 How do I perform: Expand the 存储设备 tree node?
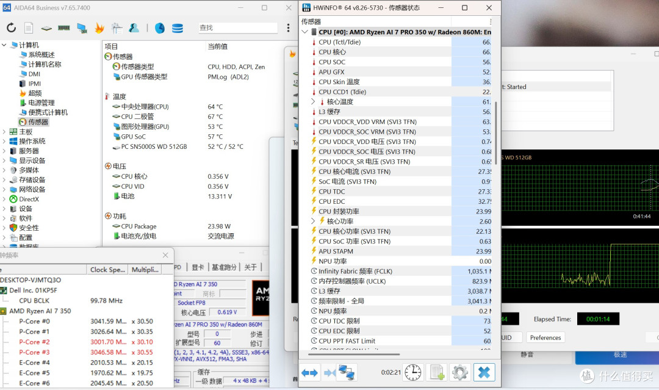coord(4,180)
